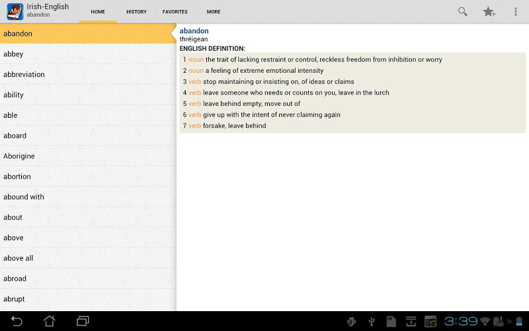Select the word 'about' in list
529x331 pixels.
point(88,217)
